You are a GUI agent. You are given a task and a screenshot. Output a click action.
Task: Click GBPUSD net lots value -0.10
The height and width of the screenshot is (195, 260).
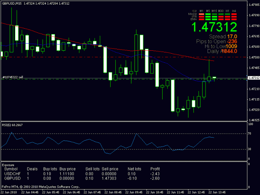(x=132, y=178)
